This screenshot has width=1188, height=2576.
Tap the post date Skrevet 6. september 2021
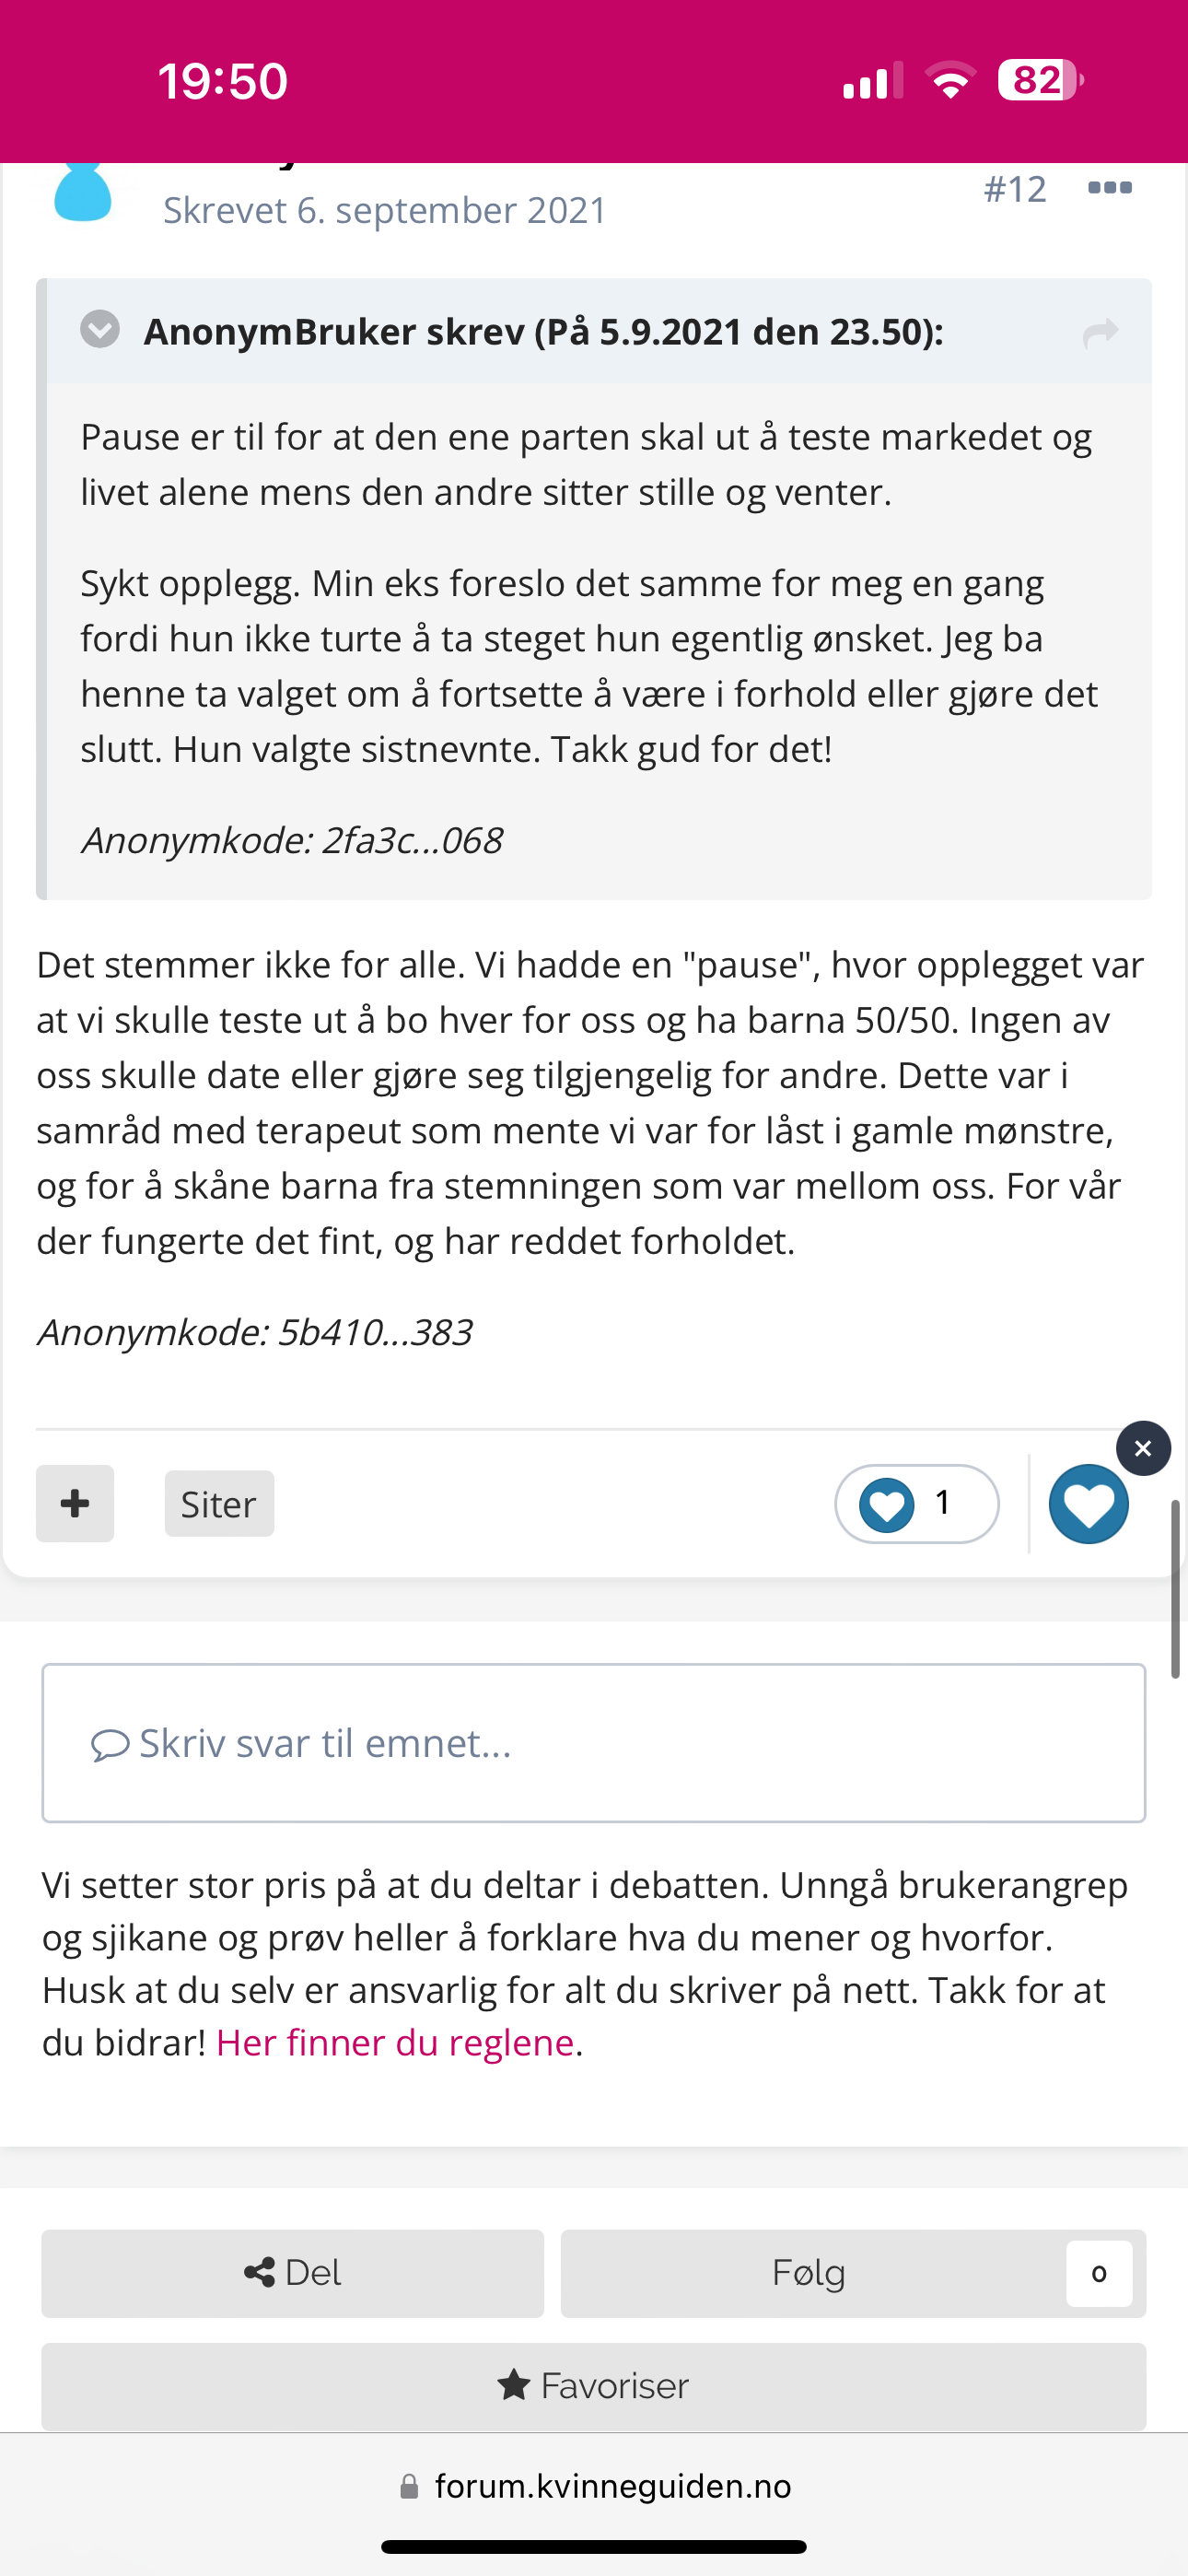coord(385,210)
